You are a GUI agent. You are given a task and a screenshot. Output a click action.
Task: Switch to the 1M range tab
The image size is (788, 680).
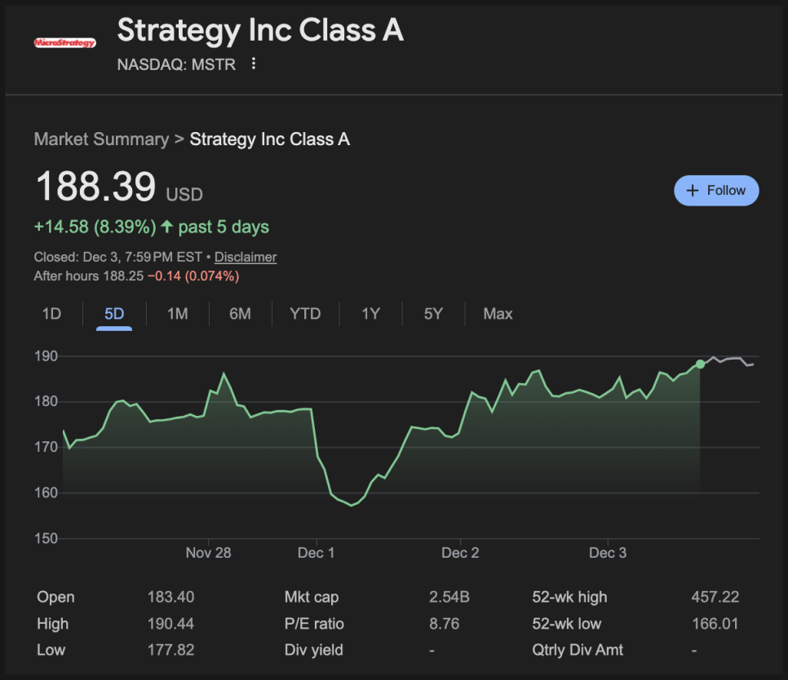(x=177, y=314)
